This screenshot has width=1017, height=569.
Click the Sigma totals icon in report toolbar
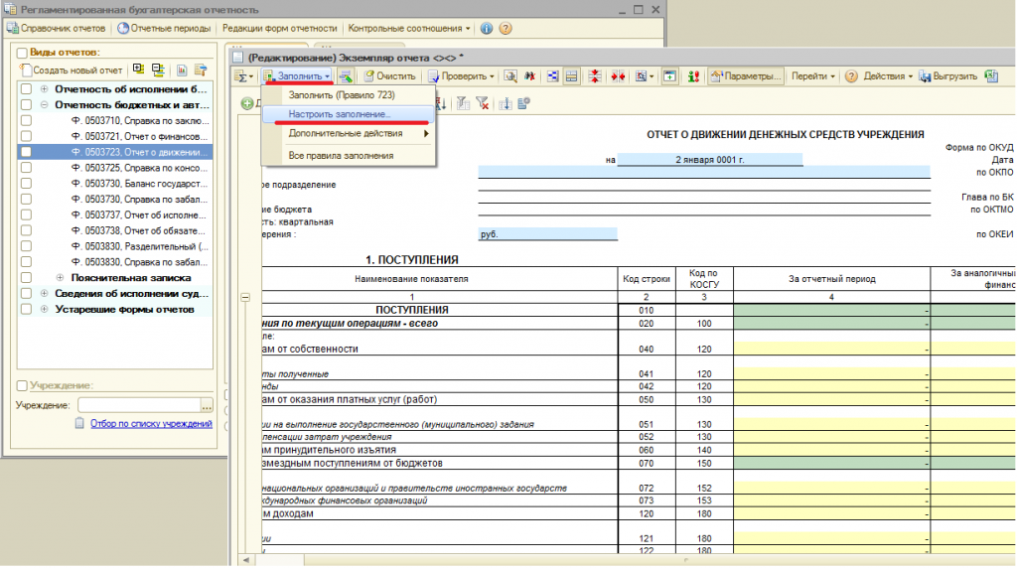[243, 76]
